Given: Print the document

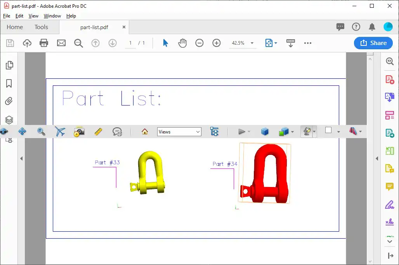Looking at the screenshot, I should tap(44, 43).
